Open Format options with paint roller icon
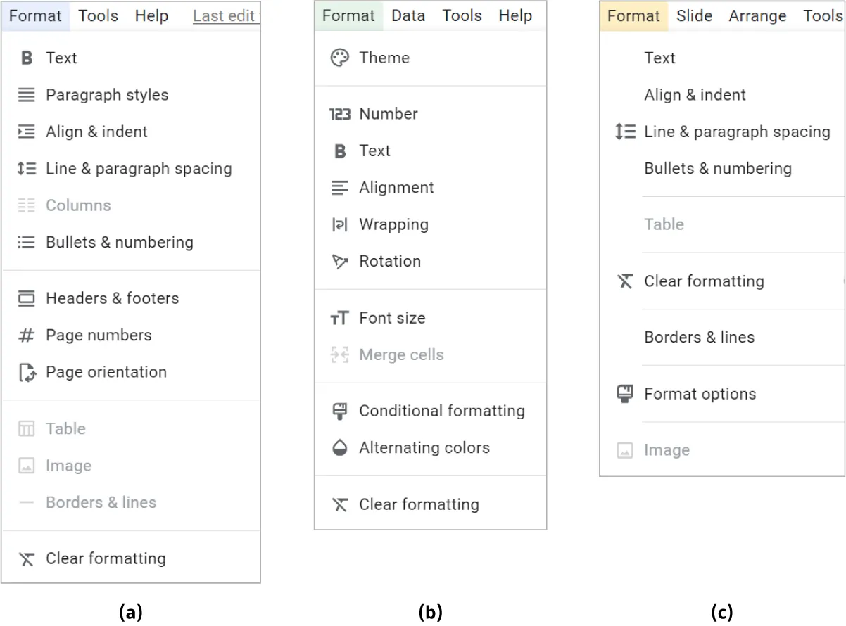 [624, 394]
